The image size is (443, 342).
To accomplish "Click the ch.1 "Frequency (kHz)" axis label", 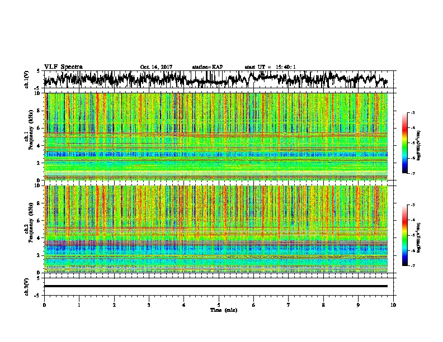I will click(31, 130).
